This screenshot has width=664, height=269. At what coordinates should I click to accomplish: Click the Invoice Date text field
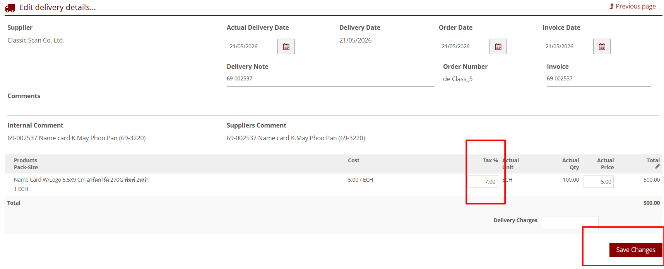pyautogui.click(x=569, y=46)
